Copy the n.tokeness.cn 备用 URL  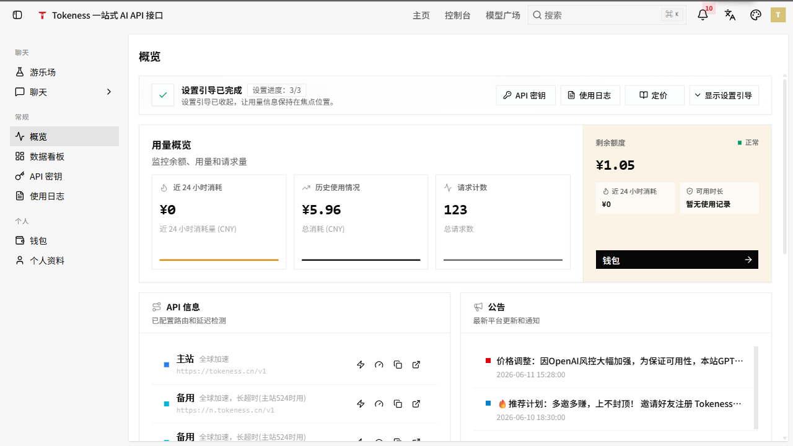[398, 404]
